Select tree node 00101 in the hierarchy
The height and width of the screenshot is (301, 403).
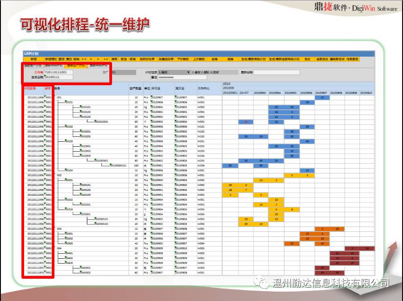(69, 102)
